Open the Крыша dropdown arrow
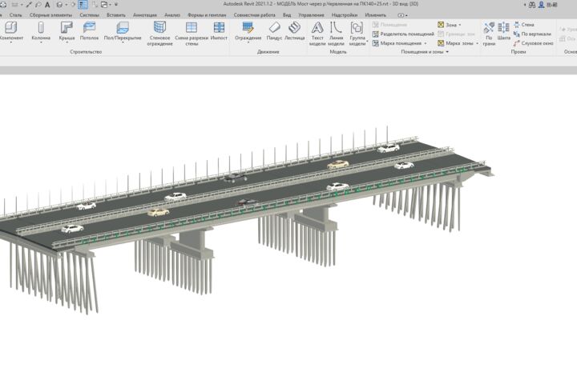The image size is (577, 384). [67, 43]
